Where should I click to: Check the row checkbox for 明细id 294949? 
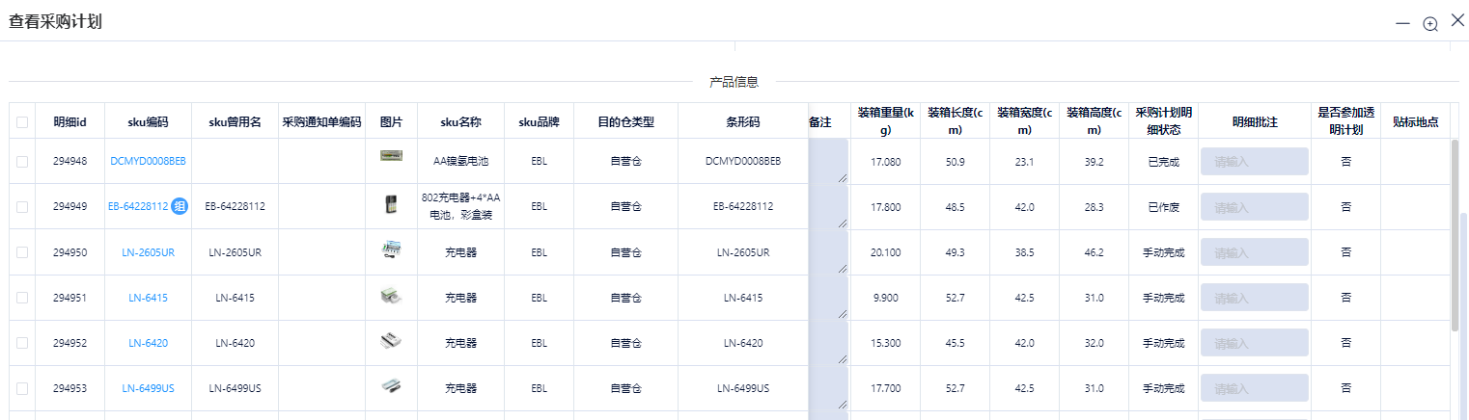22,207
